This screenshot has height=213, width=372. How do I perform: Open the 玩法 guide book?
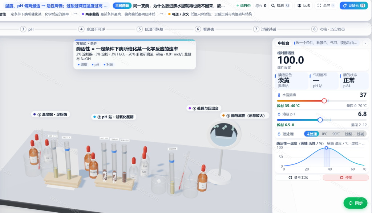(304, 5)
